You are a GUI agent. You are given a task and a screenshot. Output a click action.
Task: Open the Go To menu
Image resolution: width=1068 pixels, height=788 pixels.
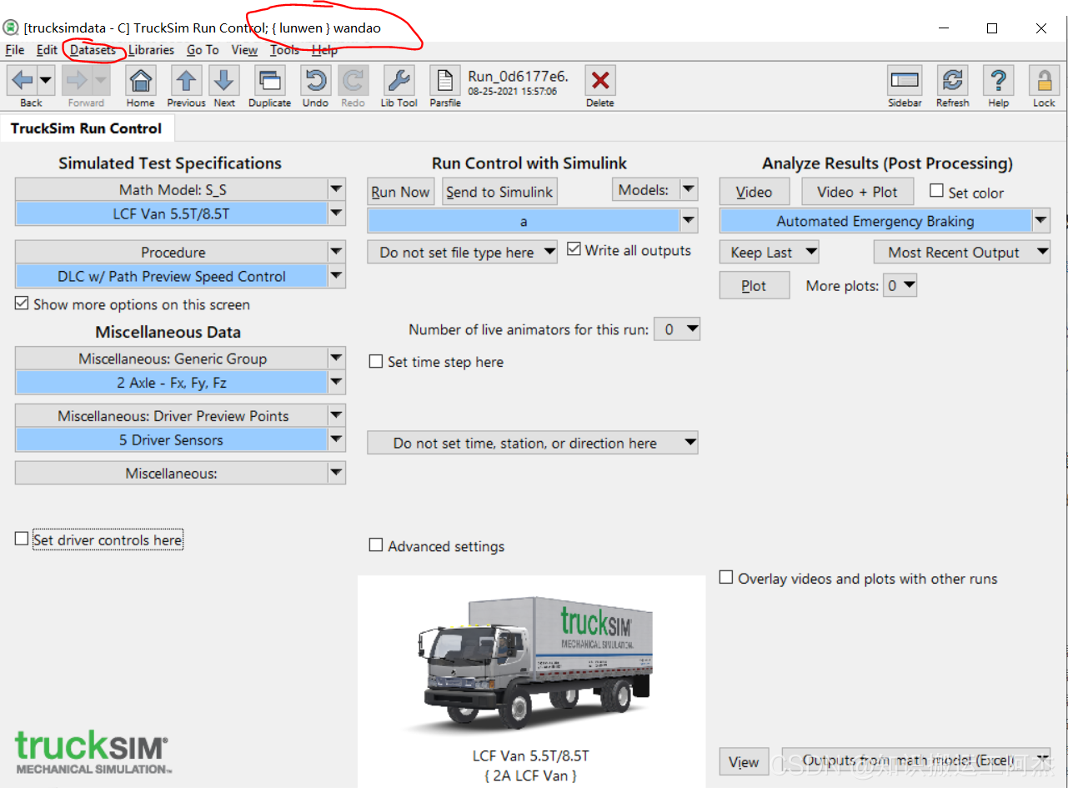click(203, 50)
